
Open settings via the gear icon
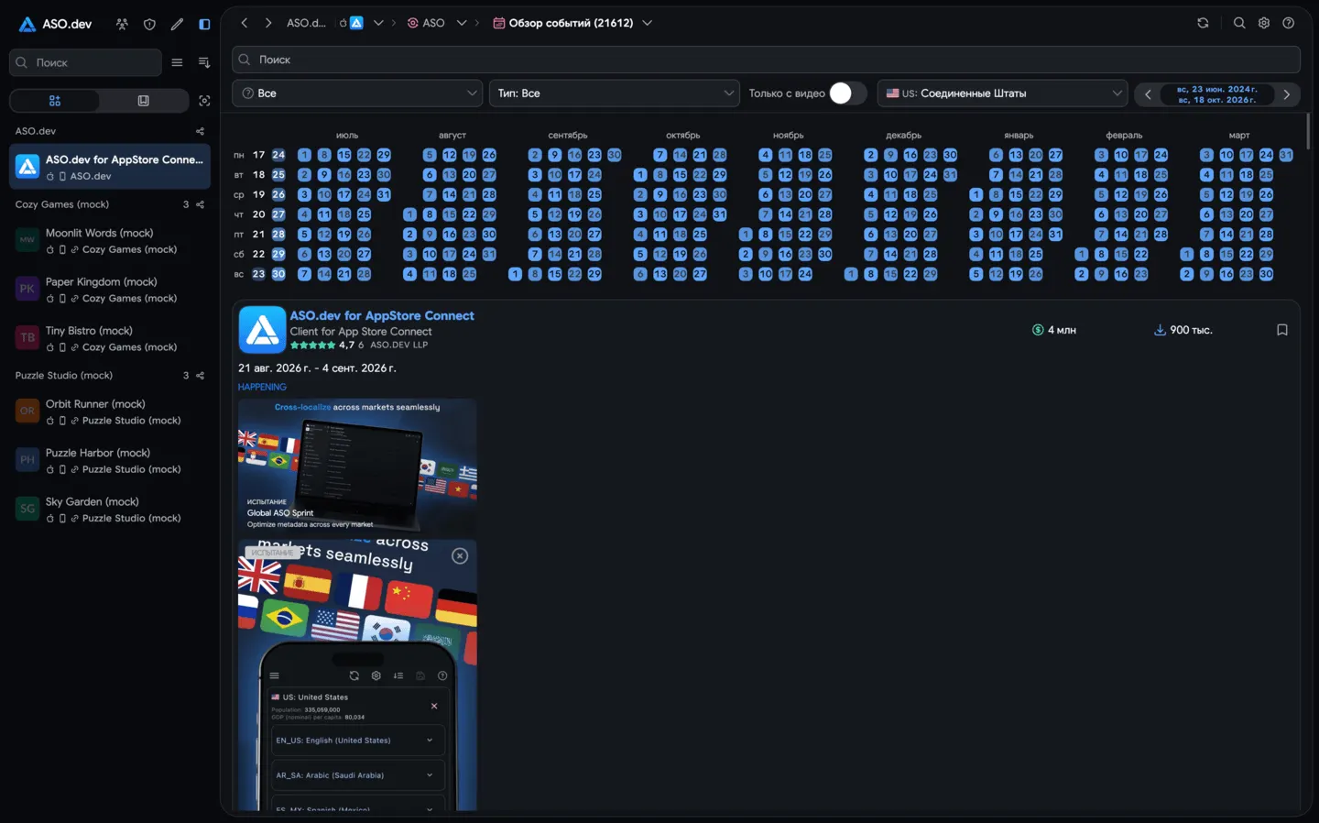1264,23
